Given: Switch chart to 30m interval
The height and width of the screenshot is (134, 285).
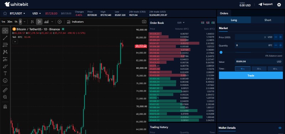Looking at the screenshot, I should coord(10,22).
